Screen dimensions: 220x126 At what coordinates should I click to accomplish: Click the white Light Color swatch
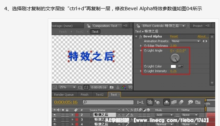(x=173, y=66)
